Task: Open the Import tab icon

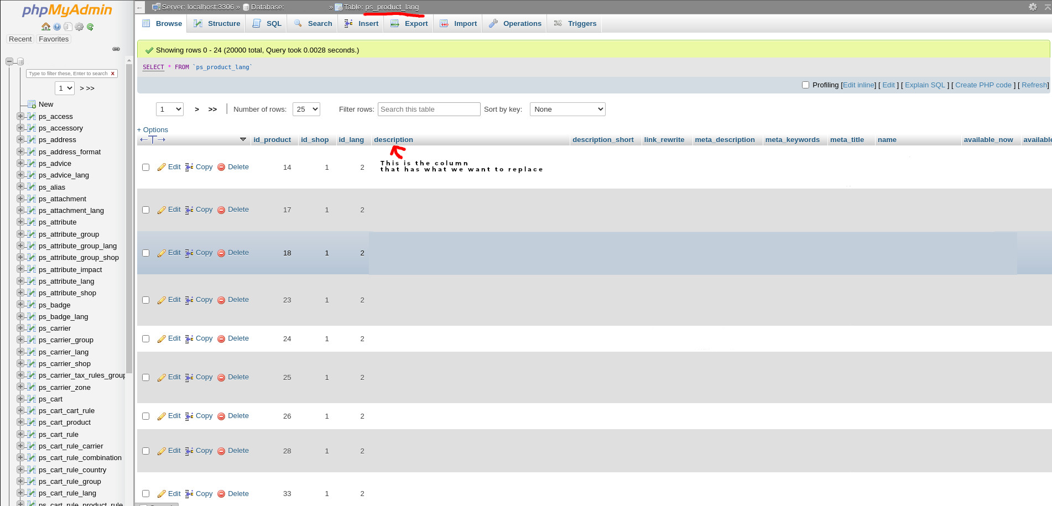Action: click(443, 23)
